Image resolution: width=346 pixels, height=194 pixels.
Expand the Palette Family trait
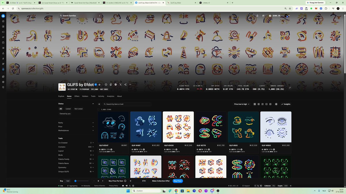pyautogui.click(x=76, y=159)
